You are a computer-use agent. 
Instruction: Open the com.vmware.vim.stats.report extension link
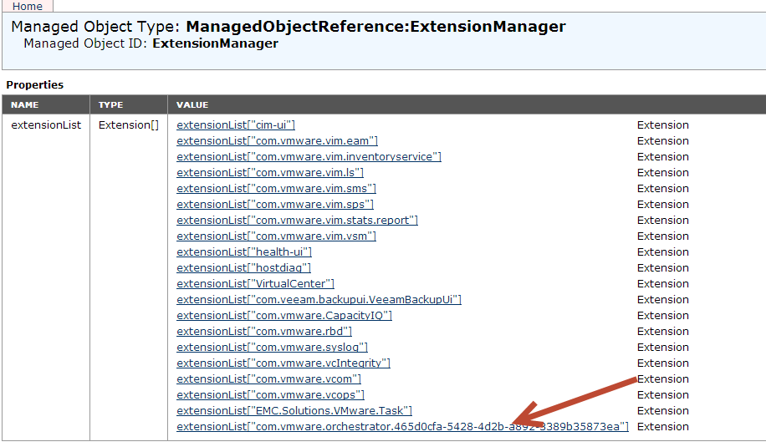click(x=297, y=220)
